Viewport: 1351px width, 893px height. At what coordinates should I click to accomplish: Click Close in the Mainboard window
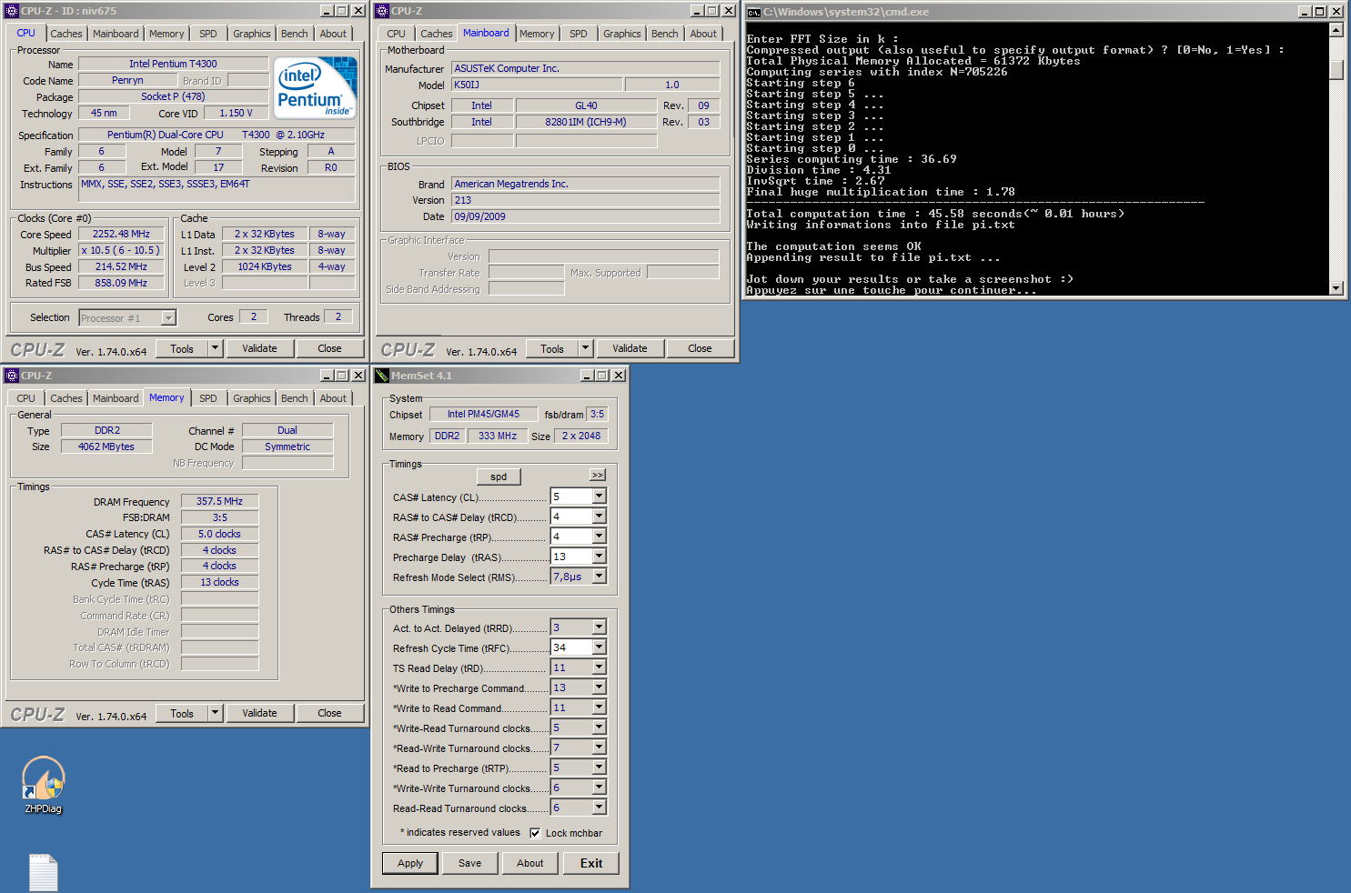point(700,348)
